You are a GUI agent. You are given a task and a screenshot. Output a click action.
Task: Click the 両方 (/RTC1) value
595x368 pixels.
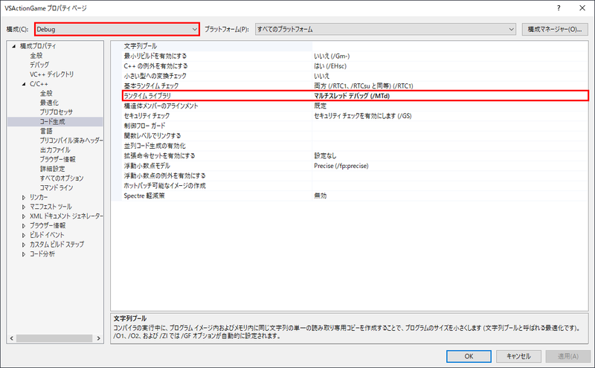click(364, 86)
